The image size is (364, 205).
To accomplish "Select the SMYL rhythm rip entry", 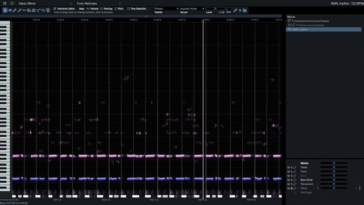I will point(324,30).
